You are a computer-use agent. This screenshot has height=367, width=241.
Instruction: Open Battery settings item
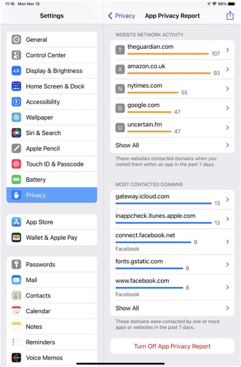point(52,180)
